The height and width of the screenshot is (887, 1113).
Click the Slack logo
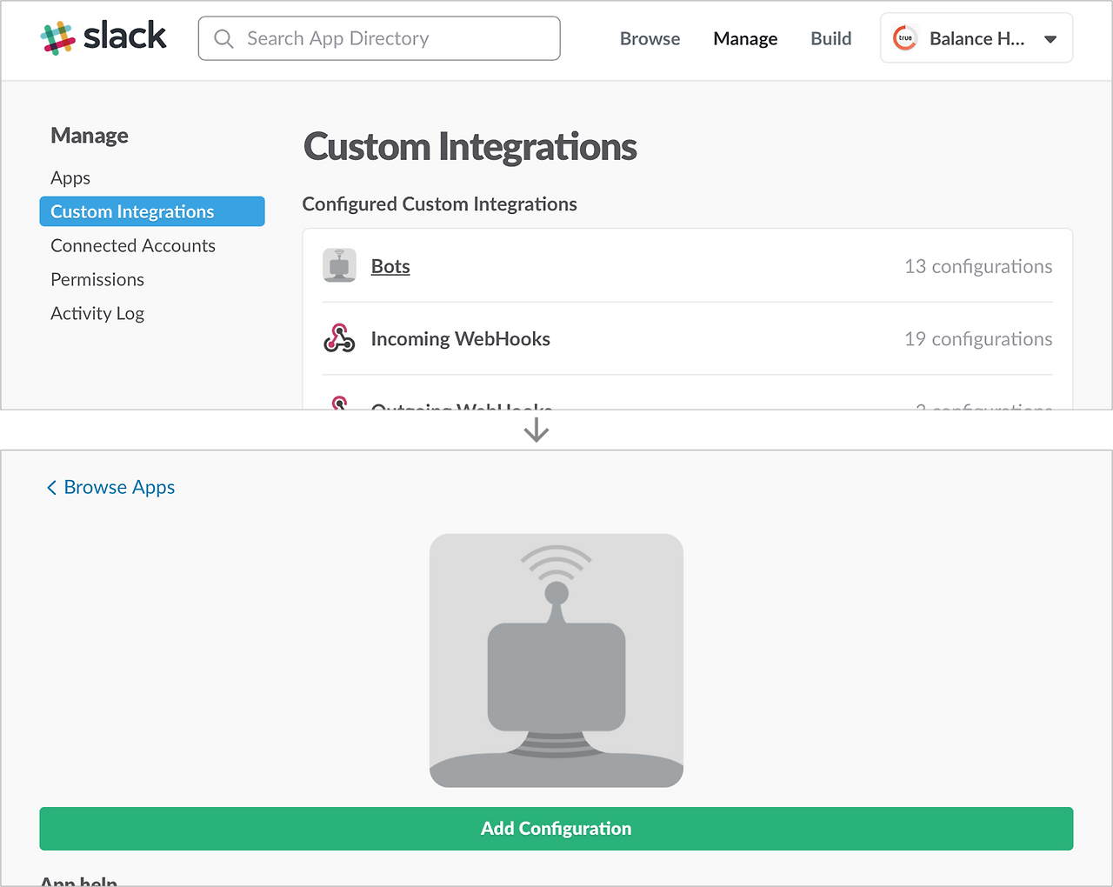103,37
